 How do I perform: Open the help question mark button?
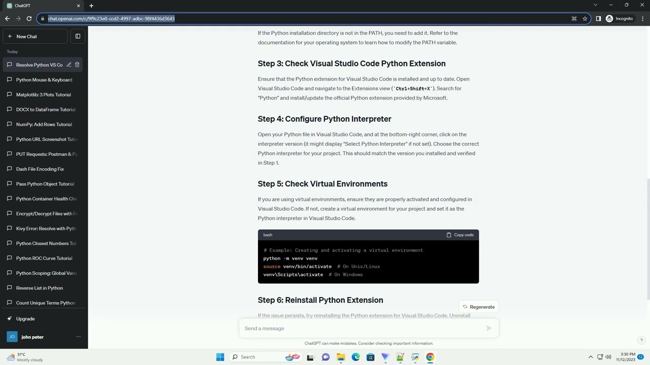coord(641,340)
